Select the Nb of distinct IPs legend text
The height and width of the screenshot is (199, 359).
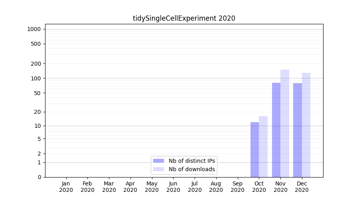tap(192, 161)
